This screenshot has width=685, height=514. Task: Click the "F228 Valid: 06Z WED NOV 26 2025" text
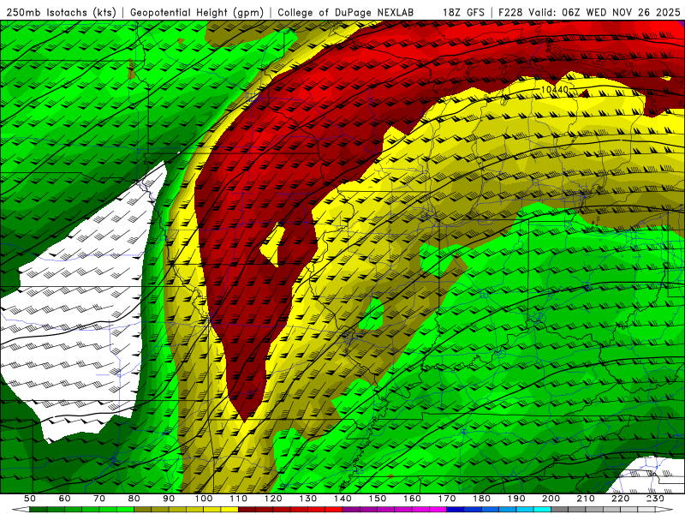[589, 12]
